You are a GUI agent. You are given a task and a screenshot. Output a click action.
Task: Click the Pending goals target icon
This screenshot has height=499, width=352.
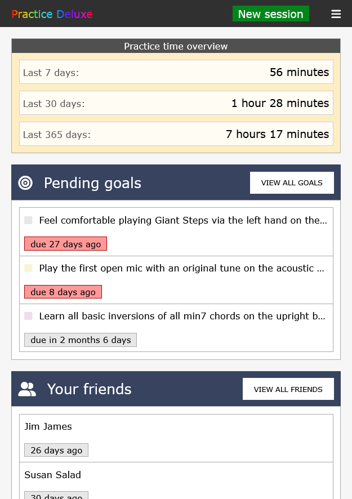(25, 182)
